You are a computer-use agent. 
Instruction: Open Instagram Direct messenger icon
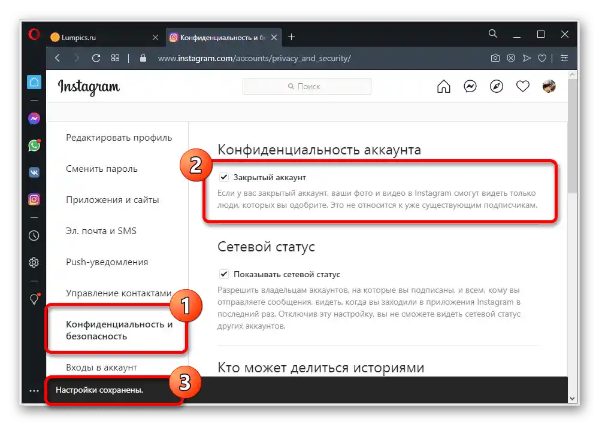coord(470,86)
